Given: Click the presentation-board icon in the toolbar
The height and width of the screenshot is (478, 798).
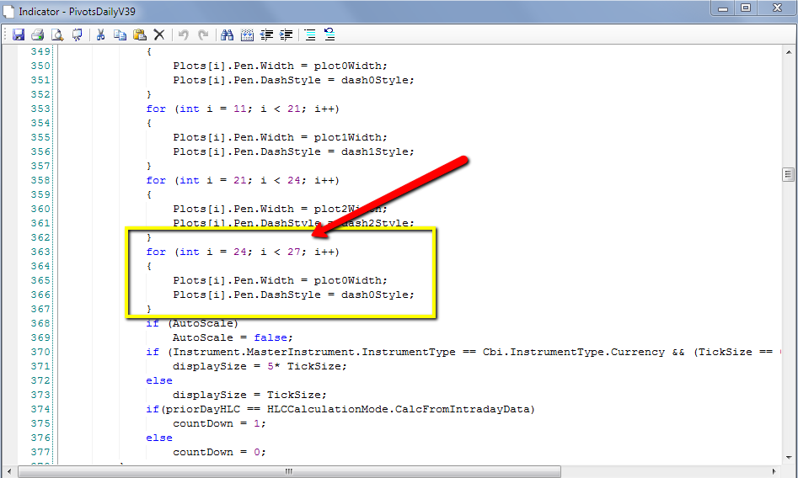Looking at the screenshot, I should click(78, 35).
